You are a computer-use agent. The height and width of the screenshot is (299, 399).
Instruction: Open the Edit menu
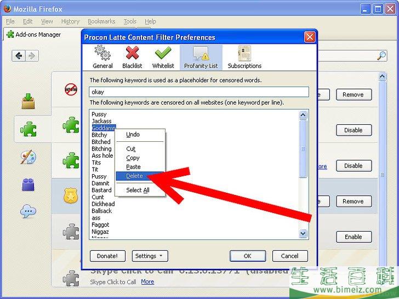27,21
